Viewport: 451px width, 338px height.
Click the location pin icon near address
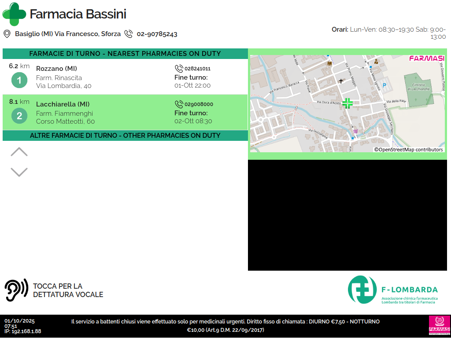pos(7,34)
